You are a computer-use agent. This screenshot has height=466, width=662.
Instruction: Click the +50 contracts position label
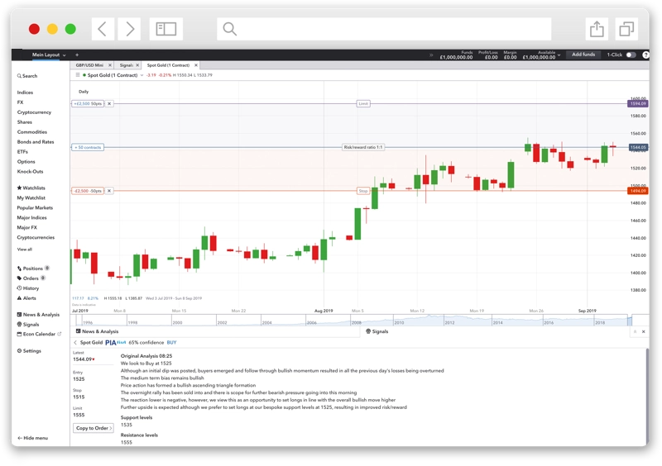coord(88,148)
